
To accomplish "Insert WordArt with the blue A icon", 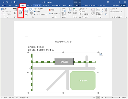I will click(x=103, y=11).
